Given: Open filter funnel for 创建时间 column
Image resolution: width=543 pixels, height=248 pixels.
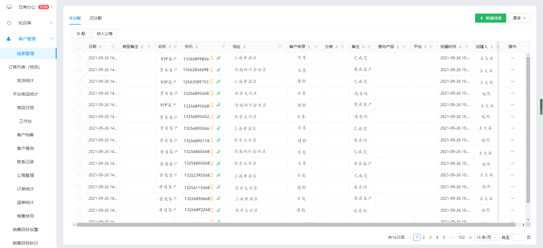Looking at the screenshot, I should coord(467,47).
